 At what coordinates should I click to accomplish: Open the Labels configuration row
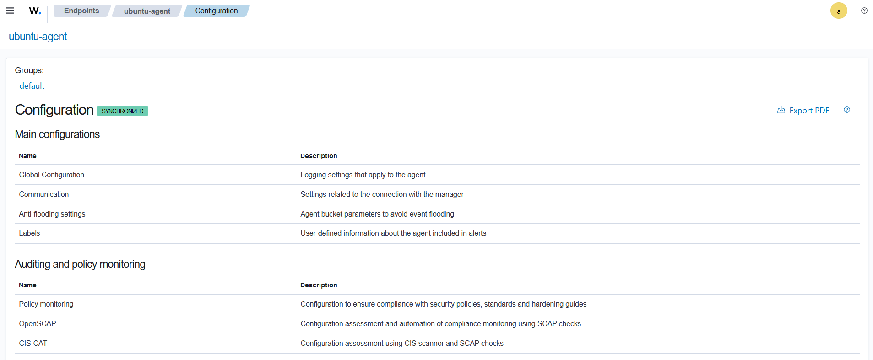30,233
